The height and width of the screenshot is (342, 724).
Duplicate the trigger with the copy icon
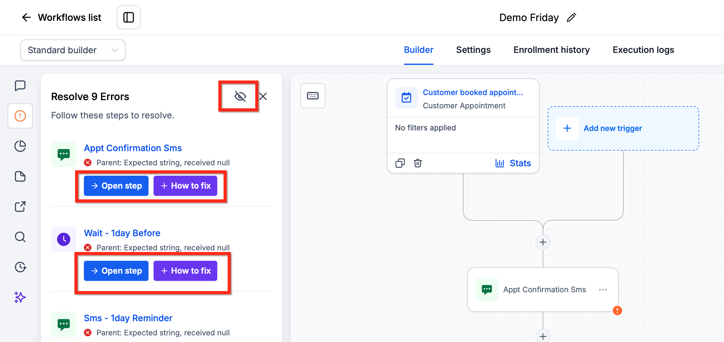point(400,163)
